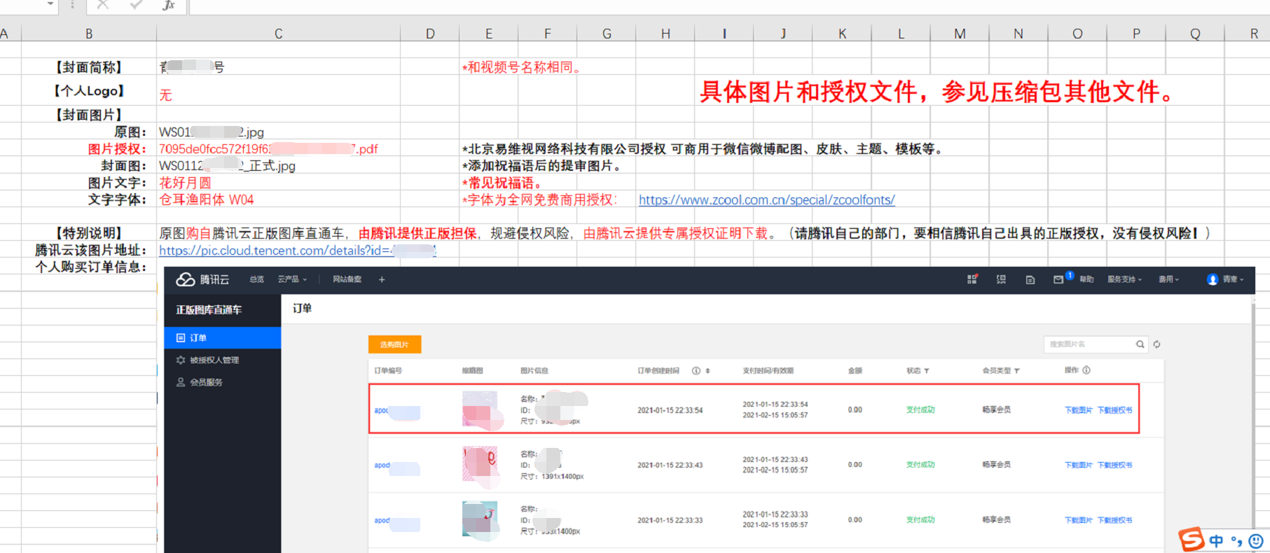Click the info icon beside 操作

pos(1086,370)
